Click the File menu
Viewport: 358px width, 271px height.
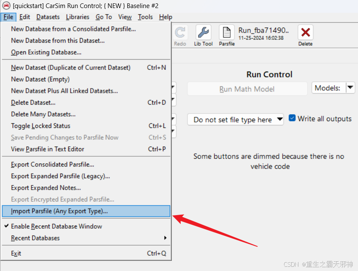pos(8,17)
